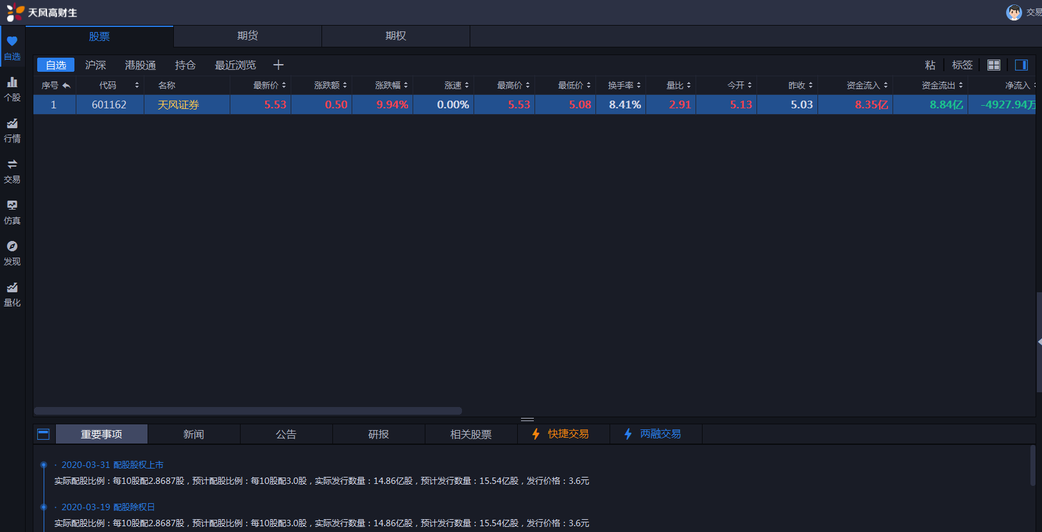Sort by 今开 column

[726, 85]
